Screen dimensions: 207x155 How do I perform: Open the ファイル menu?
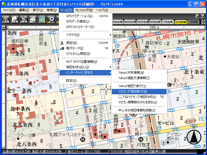click(9, 10)
